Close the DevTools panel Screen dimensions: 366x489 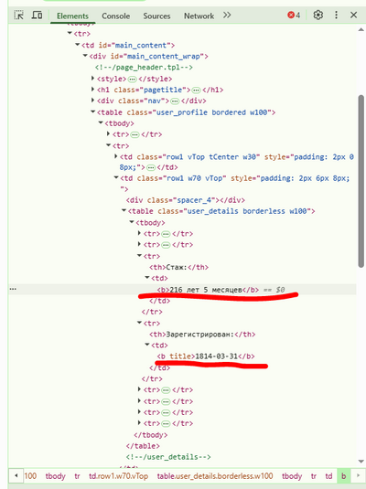tap(353, 15)
